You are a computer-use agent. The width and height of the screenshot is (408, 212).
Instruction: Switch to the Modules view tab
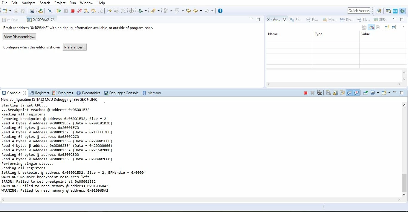(x=329, y=20)
